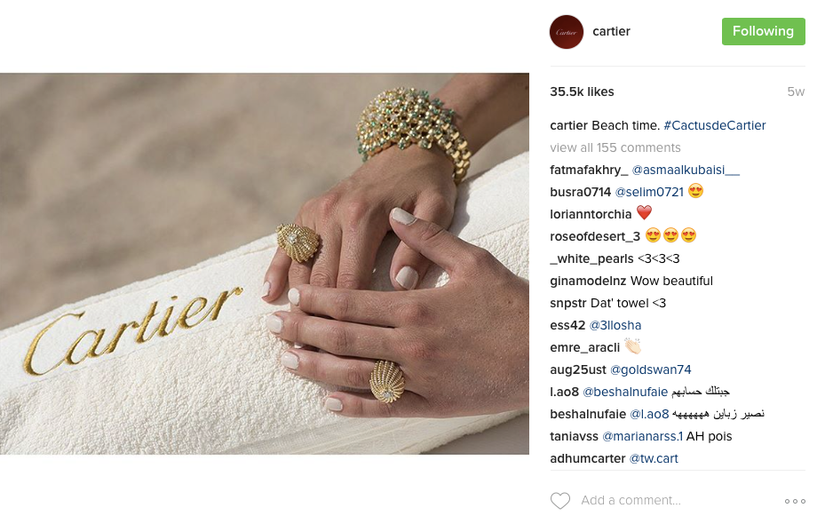Viewport: 825px width, 524px height.
Task: Open the @goldswan74 mention
Action: pos(650,369)
